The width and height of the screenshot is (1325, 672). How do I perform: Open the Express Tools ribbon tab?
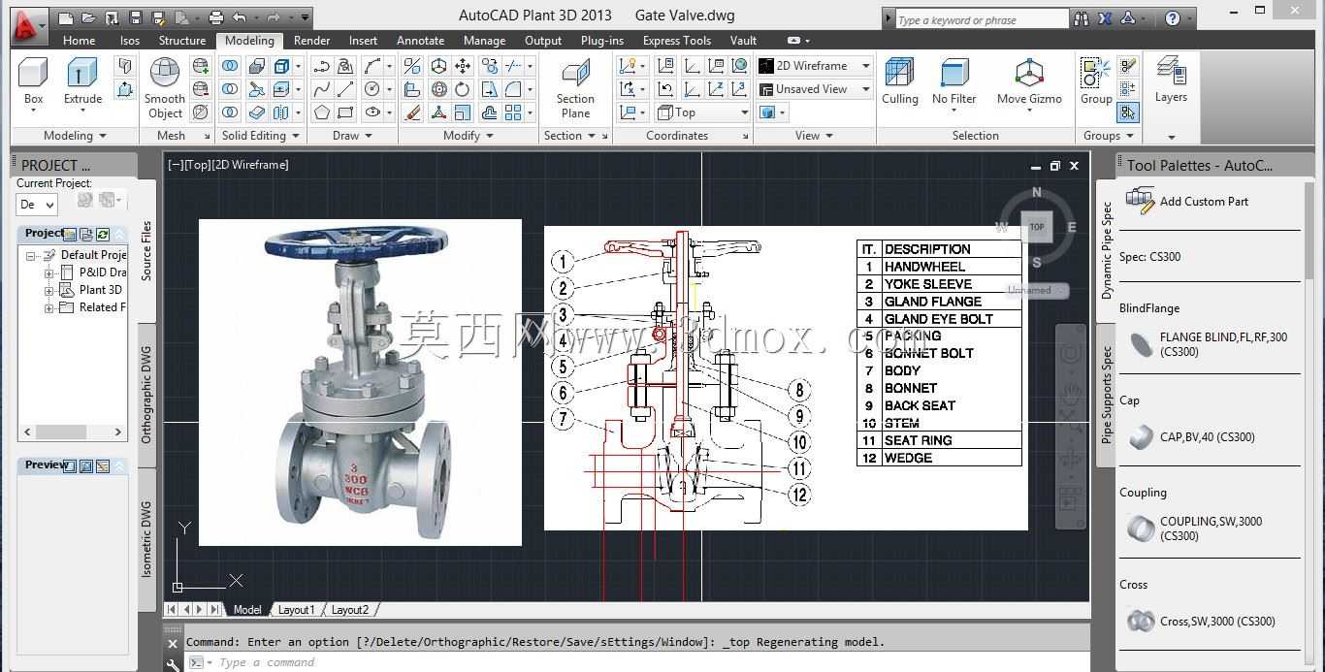pos(677,41)
